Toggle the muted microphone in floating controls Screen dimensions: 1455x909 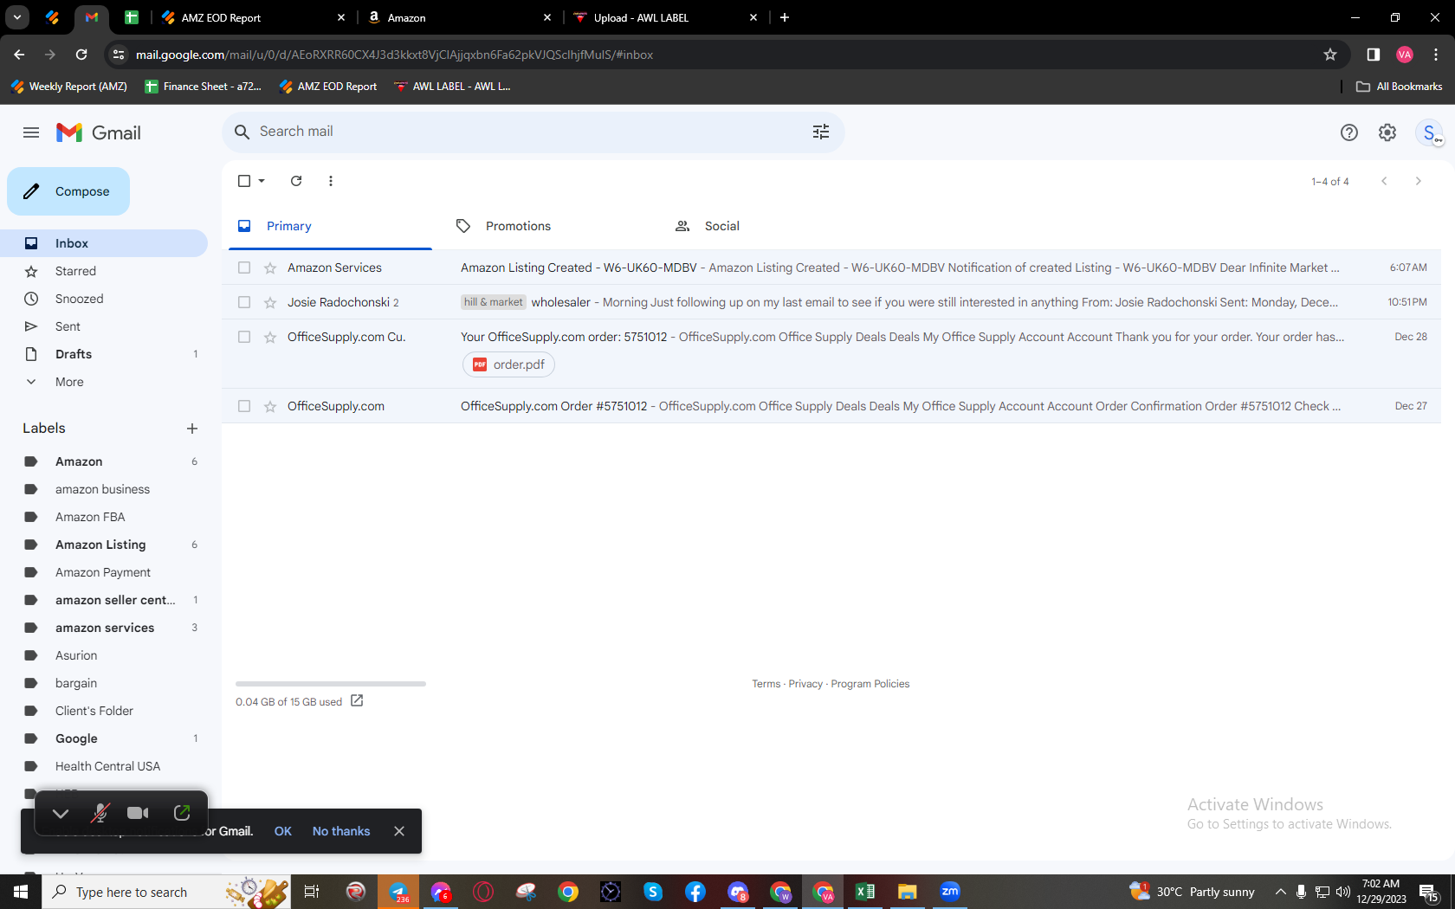click(100, 813)
